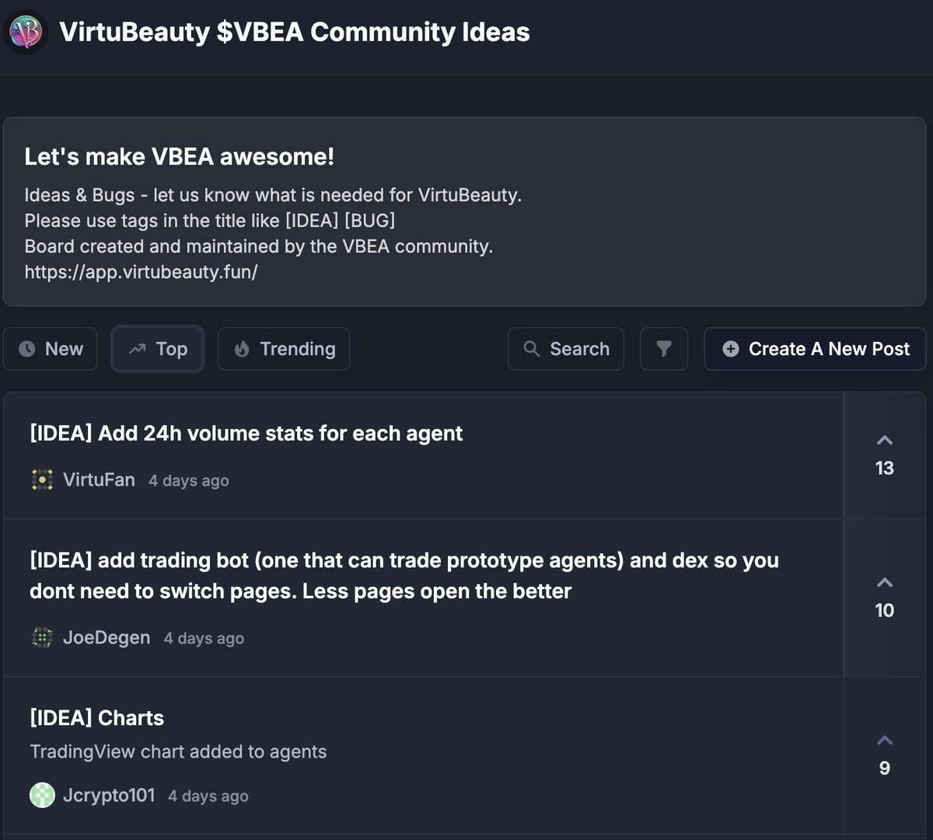Screen dimensions: 933x840
Task: Click the TradingView chart added to agents text
Action: point(178,752)
